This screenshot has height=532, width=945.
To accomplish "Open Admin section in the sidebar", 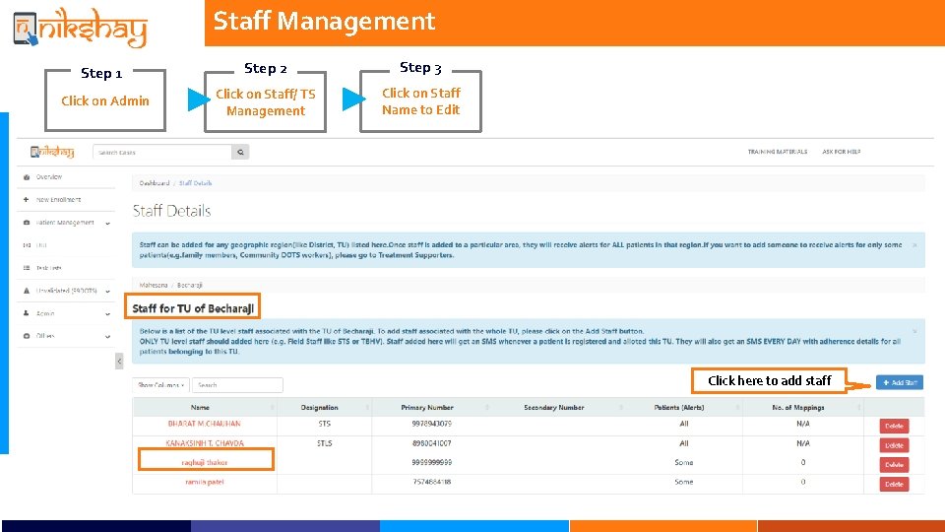I will [x=45, y=313].
